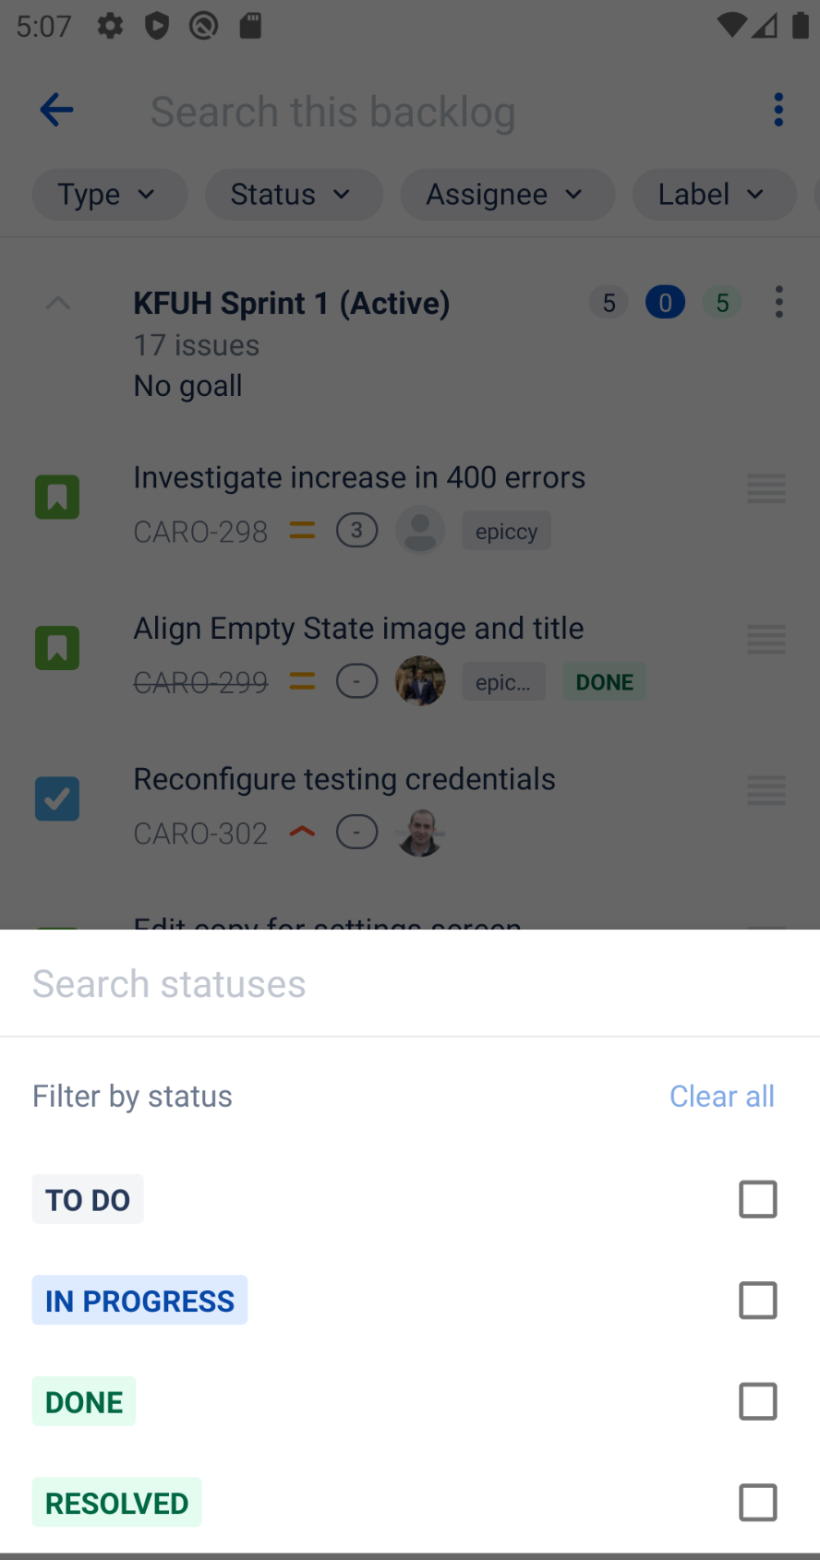Screen dimensions: 820x1560
Task: Collapse the KFUH Sprint 1 section
Action: coord(58,303)
